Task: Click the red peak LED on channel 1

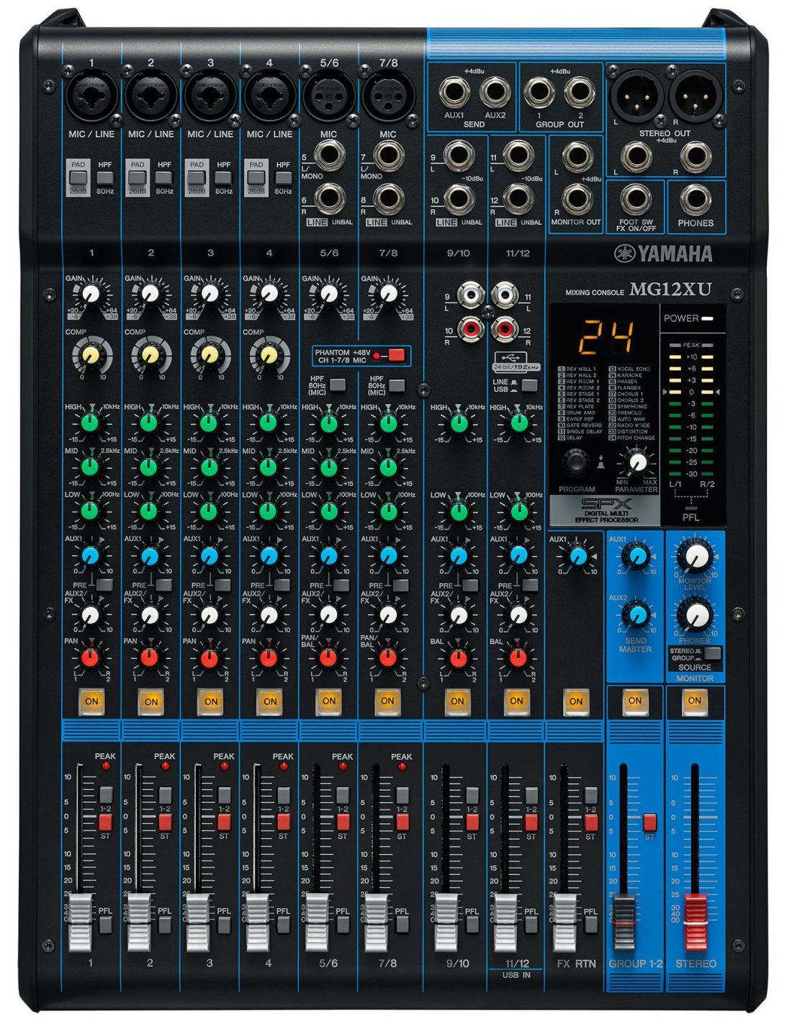Action: point(106,766)
